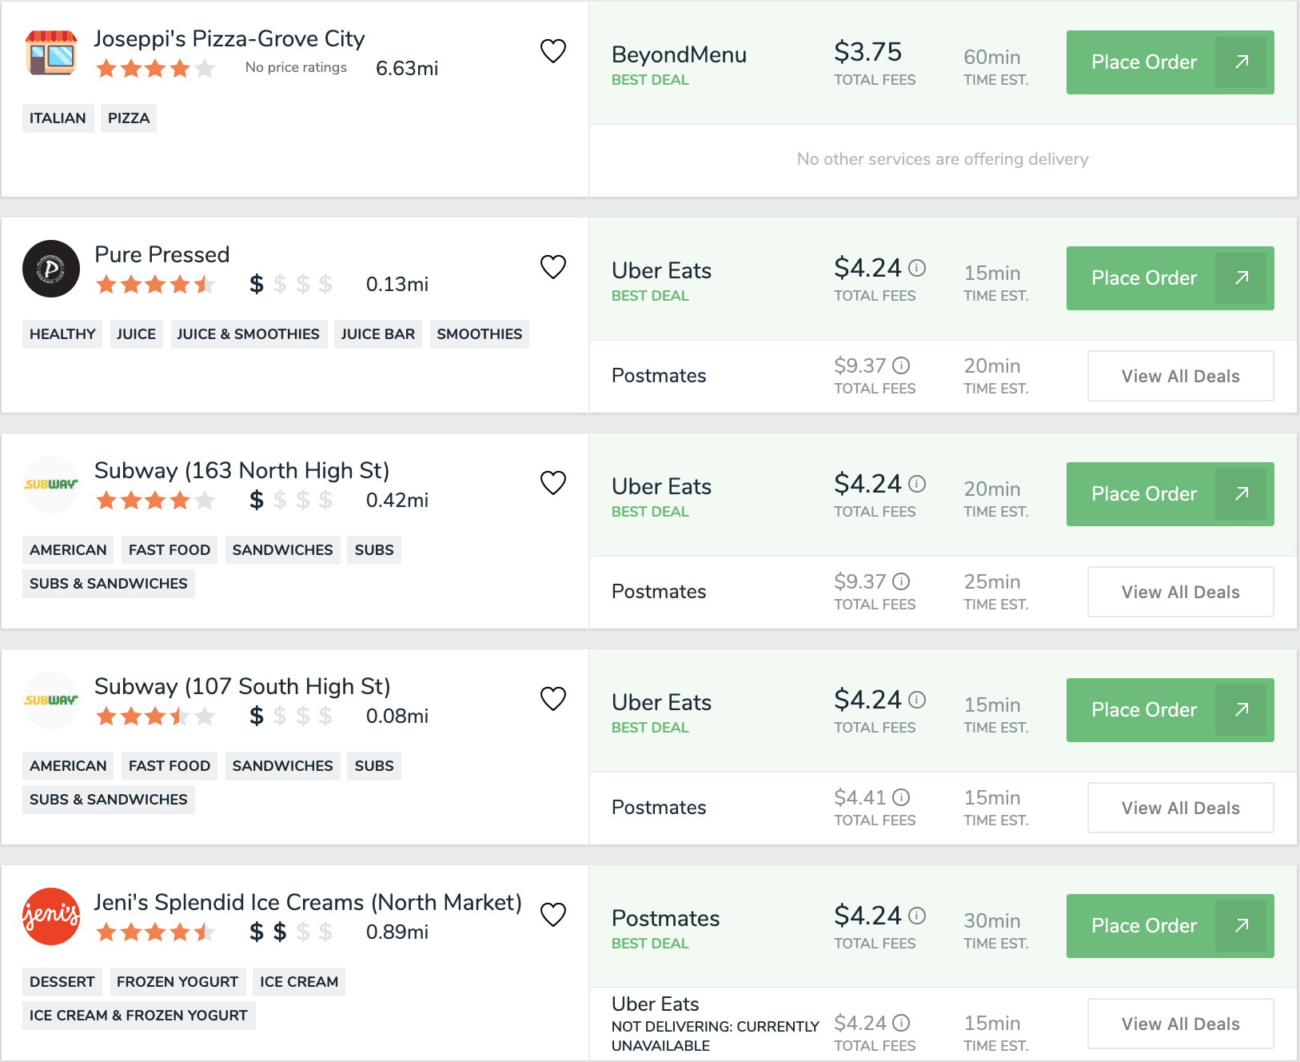Open Subway (107 South High St) title

click(x=242, y=686)
